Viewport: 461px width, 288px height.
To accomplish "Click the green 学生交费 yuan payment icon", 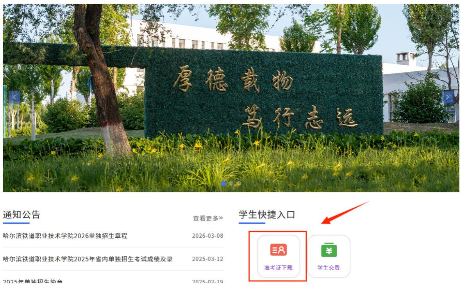I will pos(329,250).
